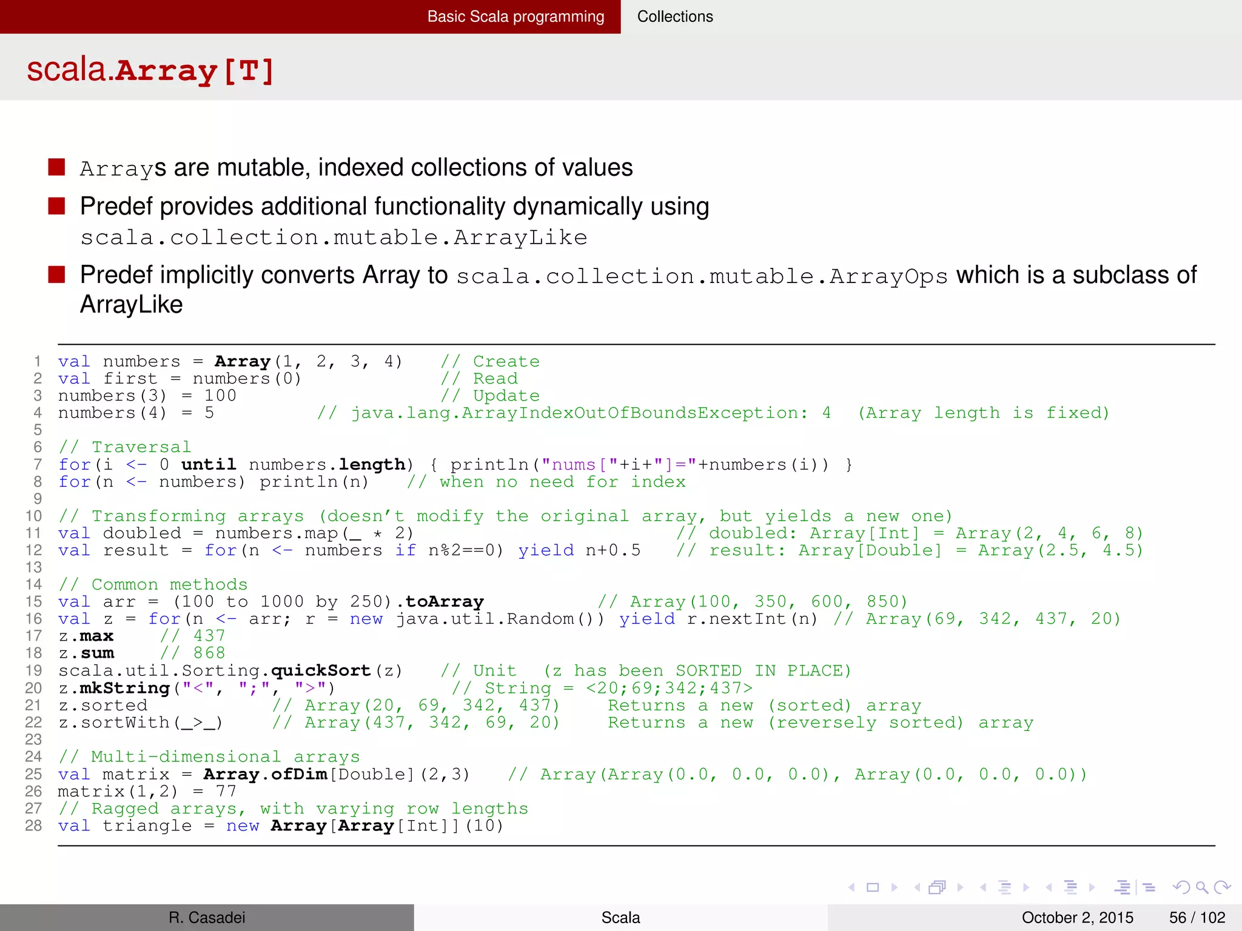Click the go-forward curved arrow icon
The width and height of the screenshot is (1242, 931).
point(1223,887)
